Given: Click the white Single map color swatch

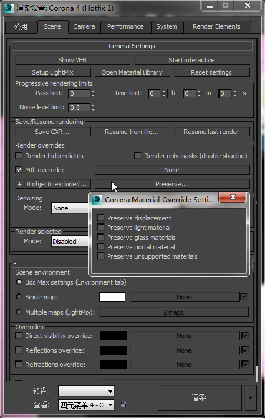Looking at the screenshot, I should [112, 297].
